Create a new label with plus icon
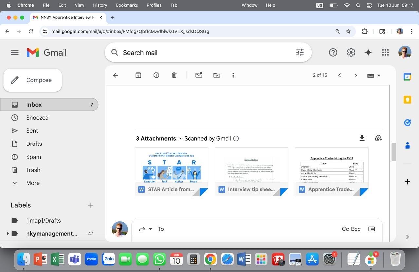The image size is (419, 272). pyautogui.click(x=91, y=205)
